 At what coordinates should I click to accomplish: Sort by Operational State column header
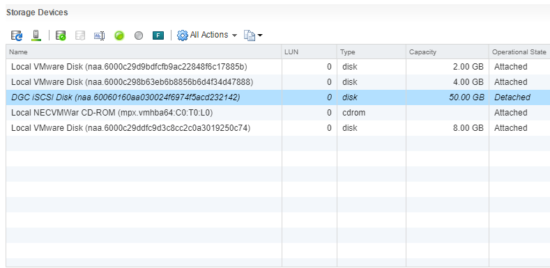[519, 52]
